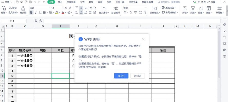Click Justify alignment icon
Image resolution: width=228 pixels, height=102 pixels.
tap(90, 12)
